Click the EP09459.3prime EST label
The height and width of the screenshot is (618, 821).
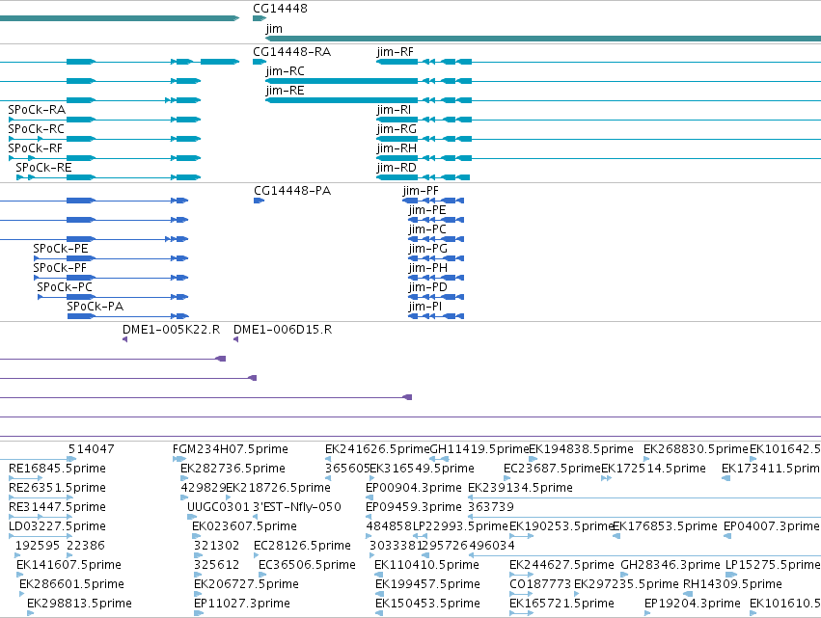[414, 507]
